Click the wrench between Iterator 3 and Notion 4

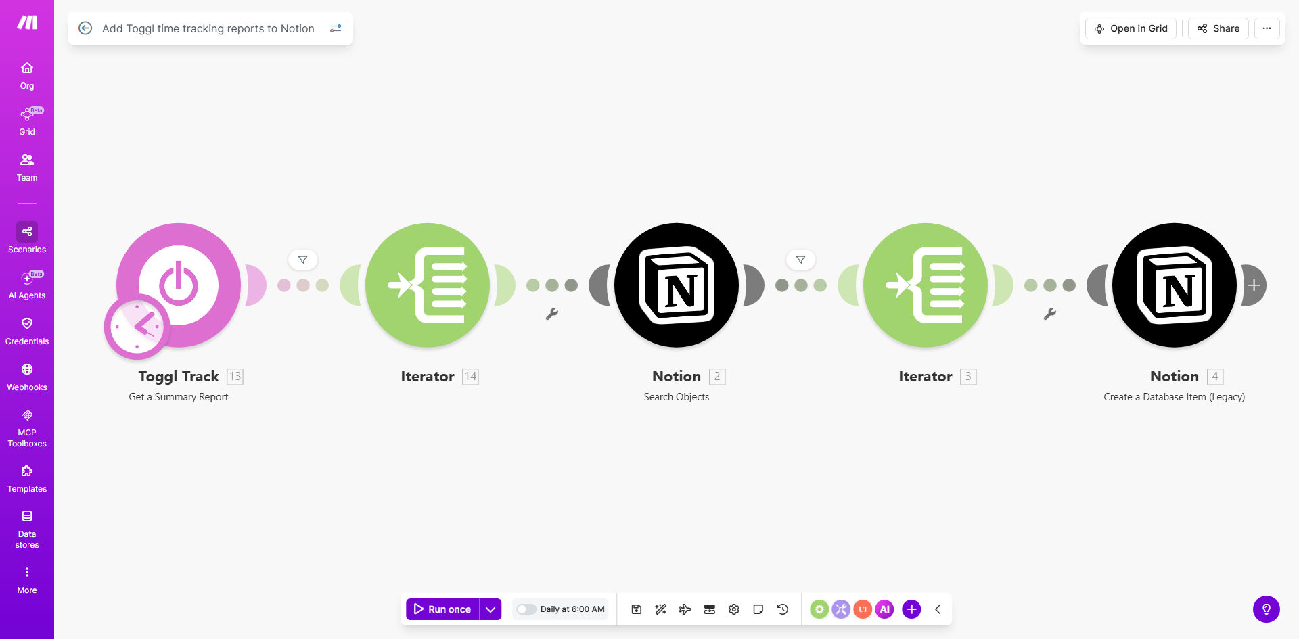pyautogui.click(x=1050, y=314)
